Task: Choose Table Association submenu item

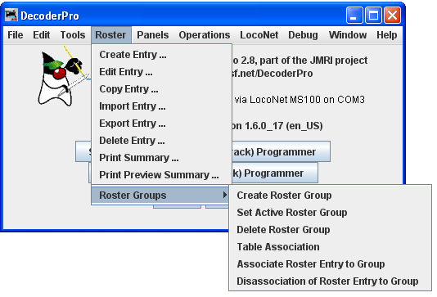Action: pos(331,247)
